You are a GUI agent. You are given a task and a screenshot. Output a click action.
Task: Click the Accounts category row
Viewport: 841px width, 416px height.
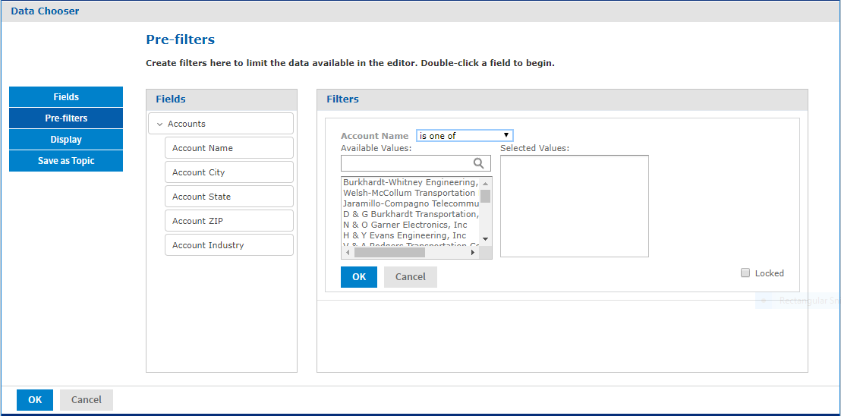(221, 124)
